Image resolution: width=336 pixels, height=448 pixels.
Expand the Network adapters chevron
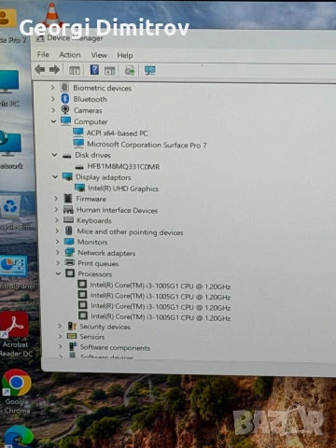coord(58,252)
